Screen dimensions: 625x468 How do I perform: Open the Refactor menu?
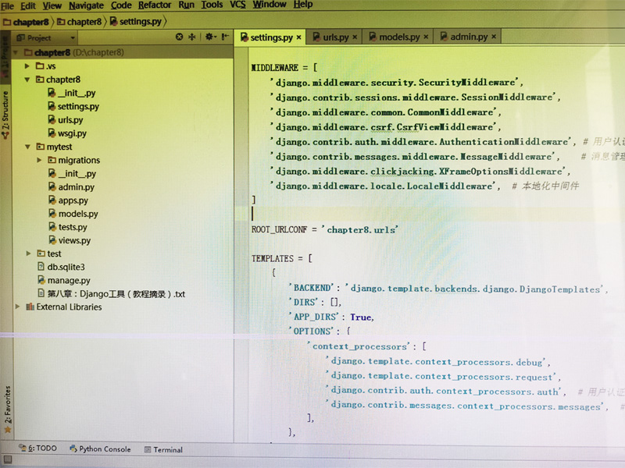[155, 5]
